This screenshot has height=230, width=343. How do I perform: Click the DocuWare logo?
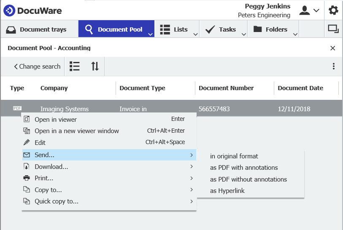33,11
